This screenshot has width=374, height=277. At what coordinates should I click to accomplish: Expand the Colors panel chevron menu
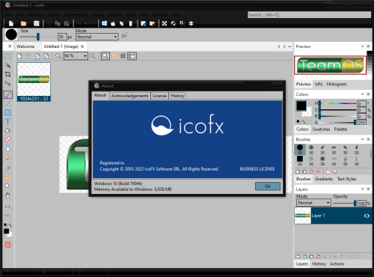tap(363, 94)
